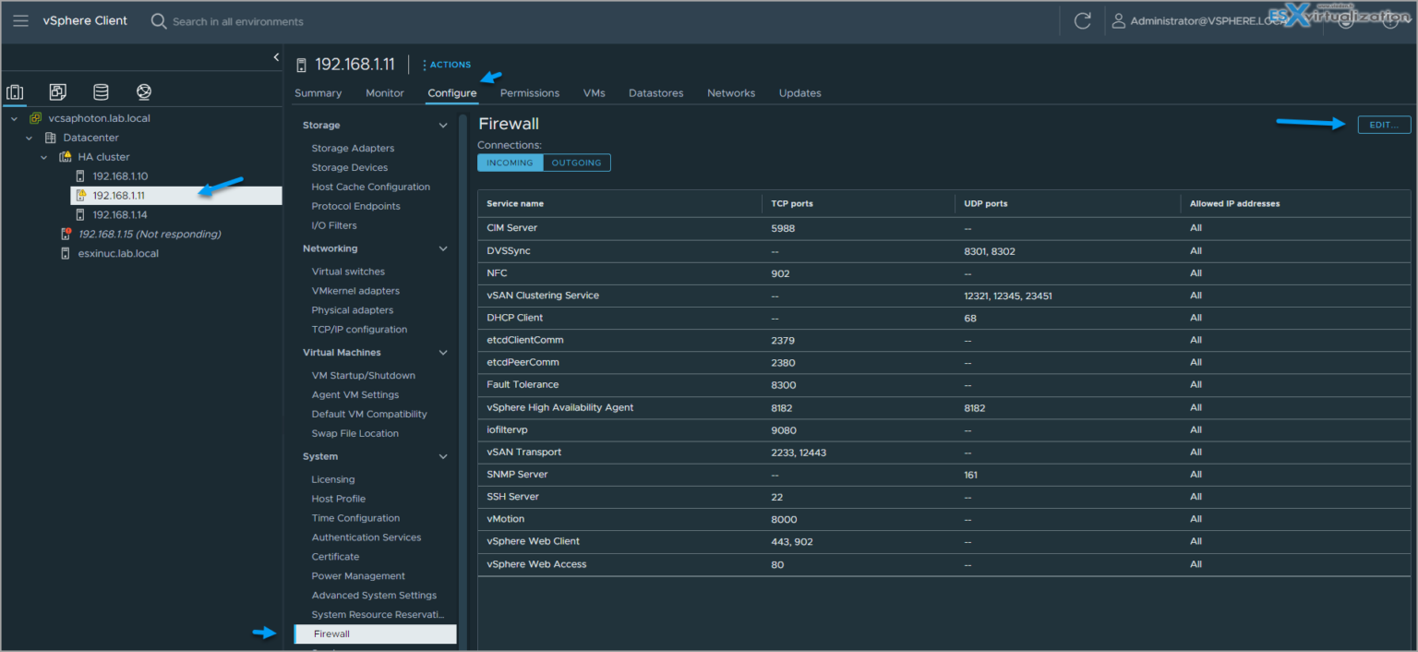The width and height of the screenshot is (1418, 652).
Task: Switch to the VMs and Templates inventory icon
Action: (57, 91)
